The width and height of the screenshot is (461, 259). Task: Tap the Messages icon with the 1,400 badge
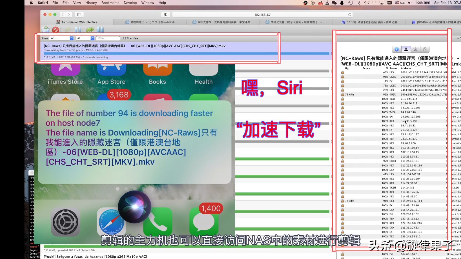click(x=204, y=222)
